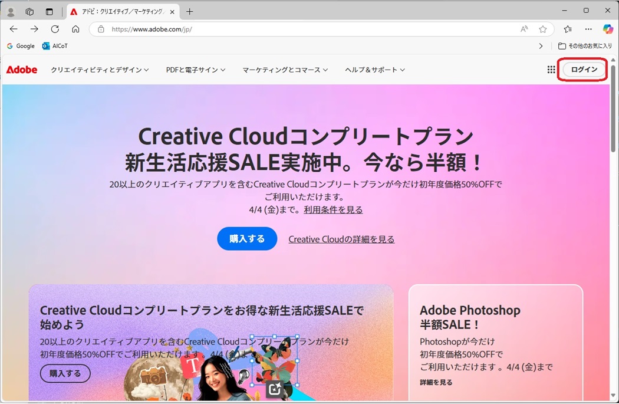Open the Google bookmark in favorites bar

point(21,46)
